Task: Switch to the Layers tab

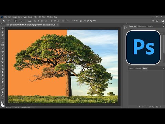Action: [x=131, y=68]
